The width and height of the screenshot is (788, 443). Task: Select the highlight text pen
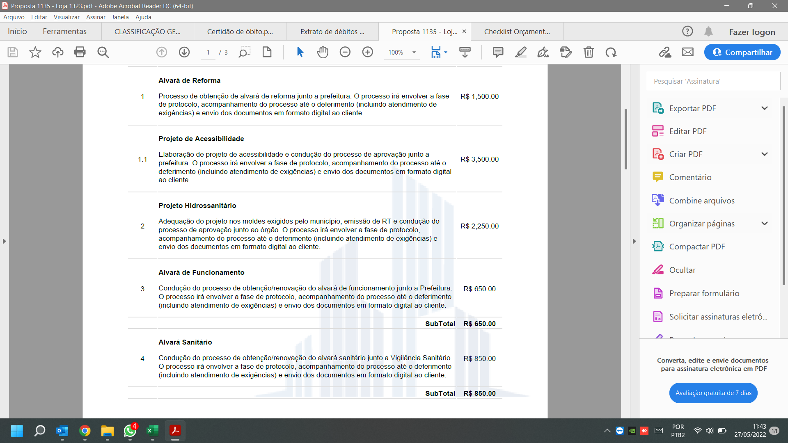(521, 52)
